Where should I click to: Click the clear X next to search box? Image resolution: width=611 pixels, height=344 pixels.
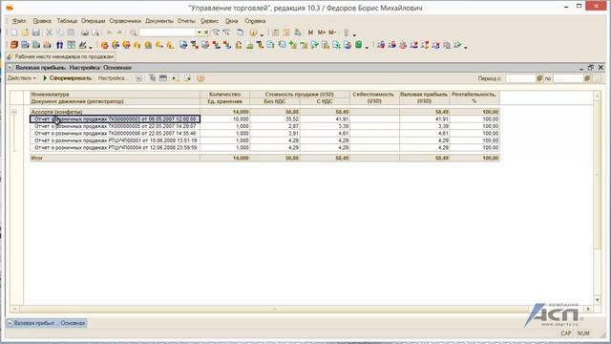pyautogui.click(x=206, y=32)
